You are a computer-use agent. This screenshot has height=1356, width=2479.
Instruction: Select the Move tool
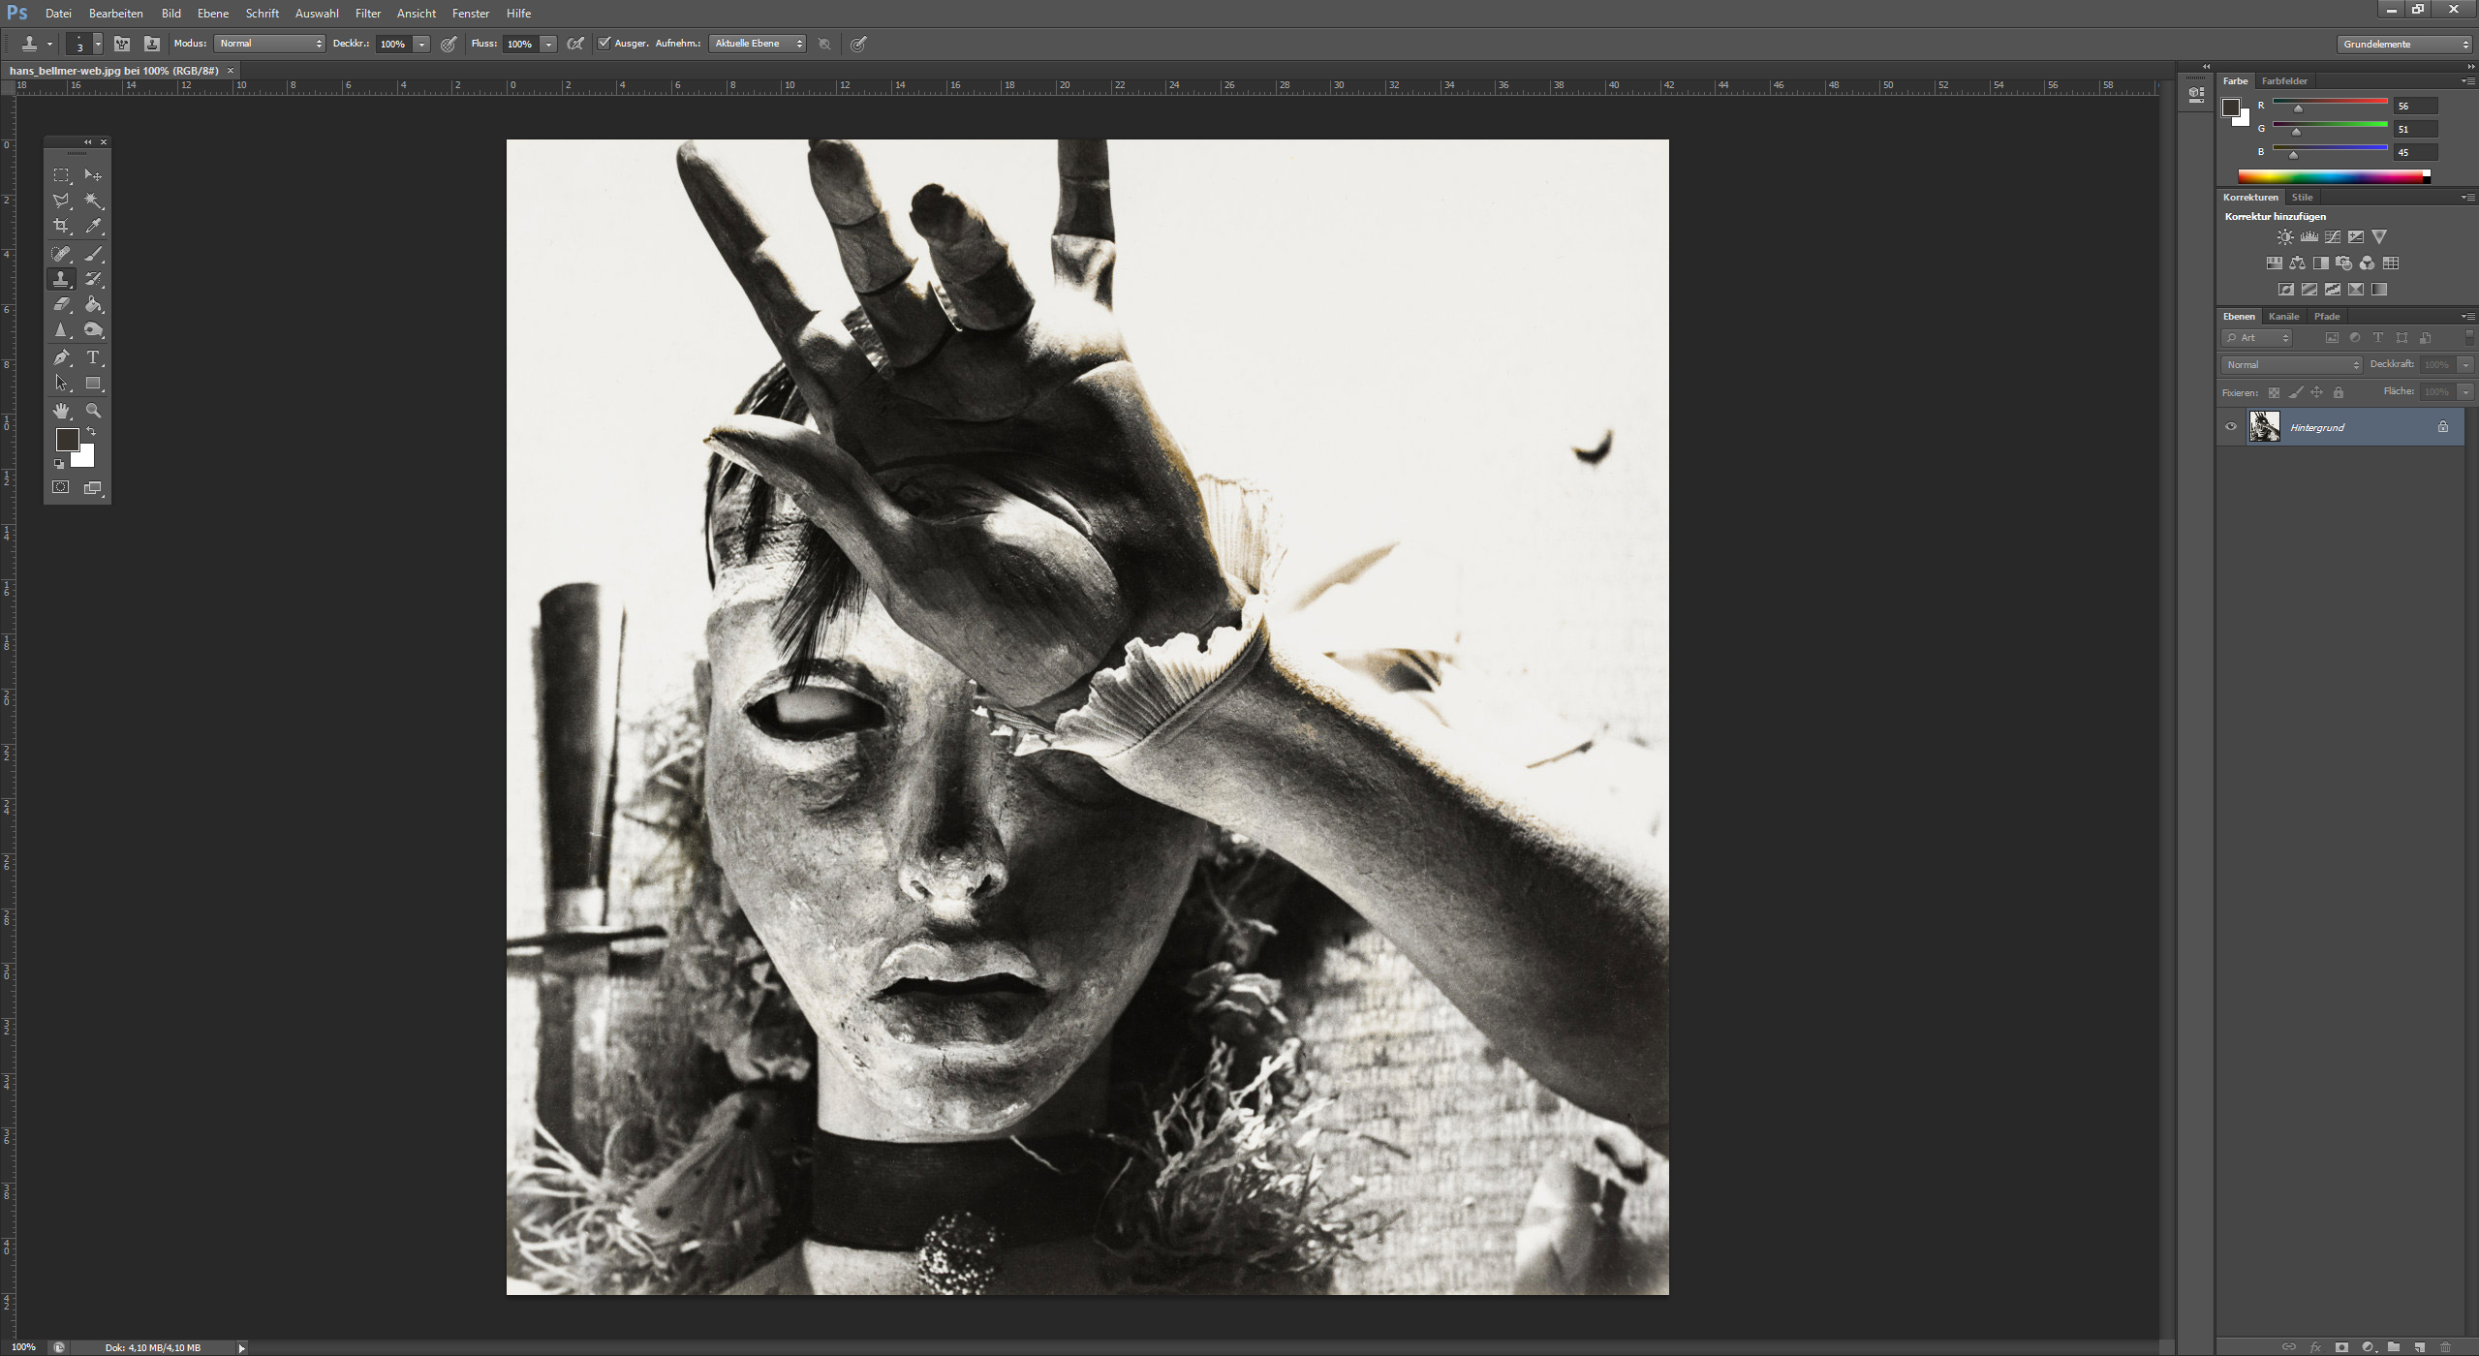click(x=93, y=175)
